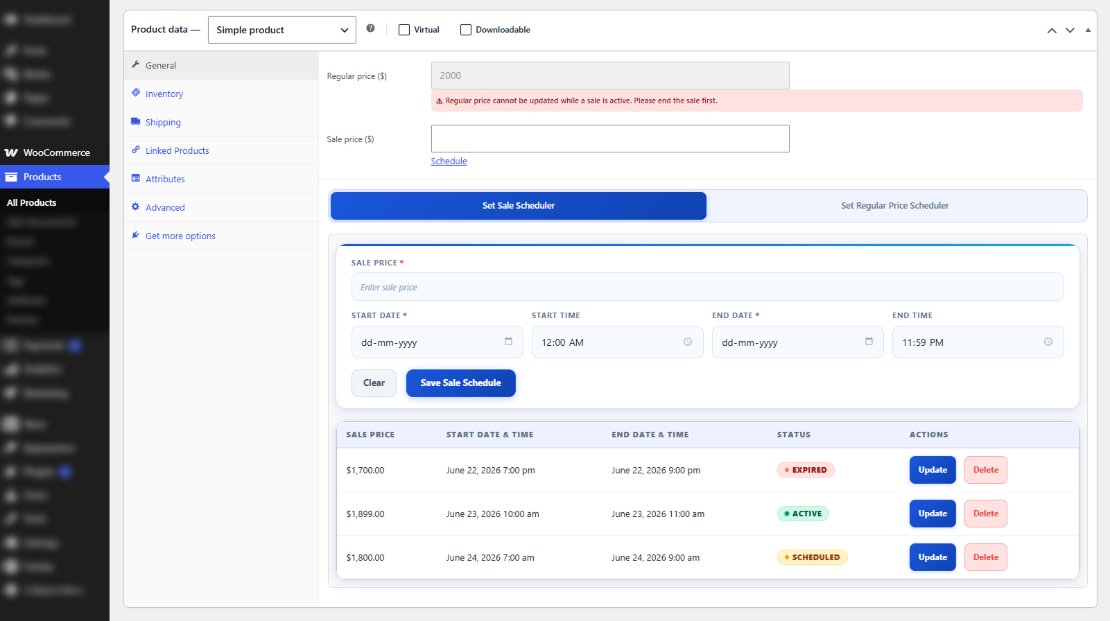Image resolution: width=1110 pixels, height=621 pixels.
Task: Open the Simple product type dropdown
Action: 282,30
